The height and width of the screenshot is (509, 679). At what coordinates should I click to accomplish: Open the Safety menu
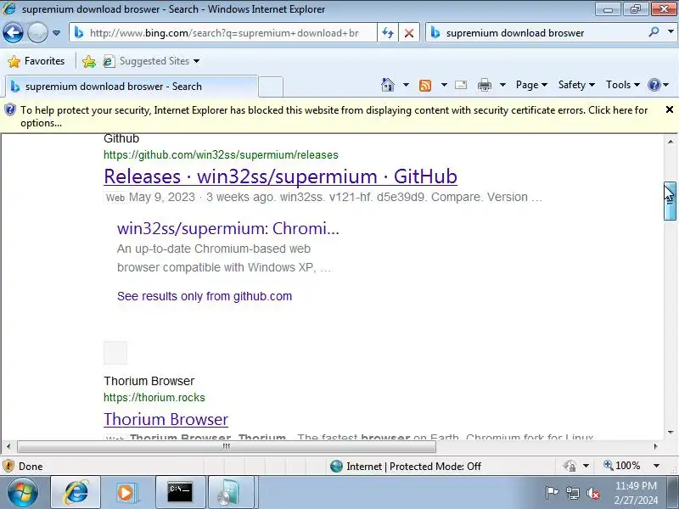pos(576,85)
